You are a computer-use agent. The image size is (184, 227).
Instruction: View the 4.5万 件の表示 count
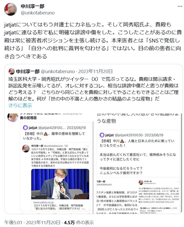click(x=79, y=222)
